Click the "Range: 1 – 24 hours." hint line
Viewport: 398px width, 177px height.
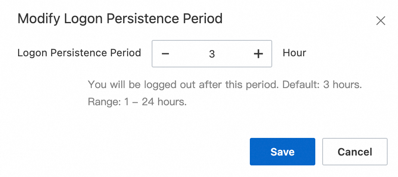point(137,103)
